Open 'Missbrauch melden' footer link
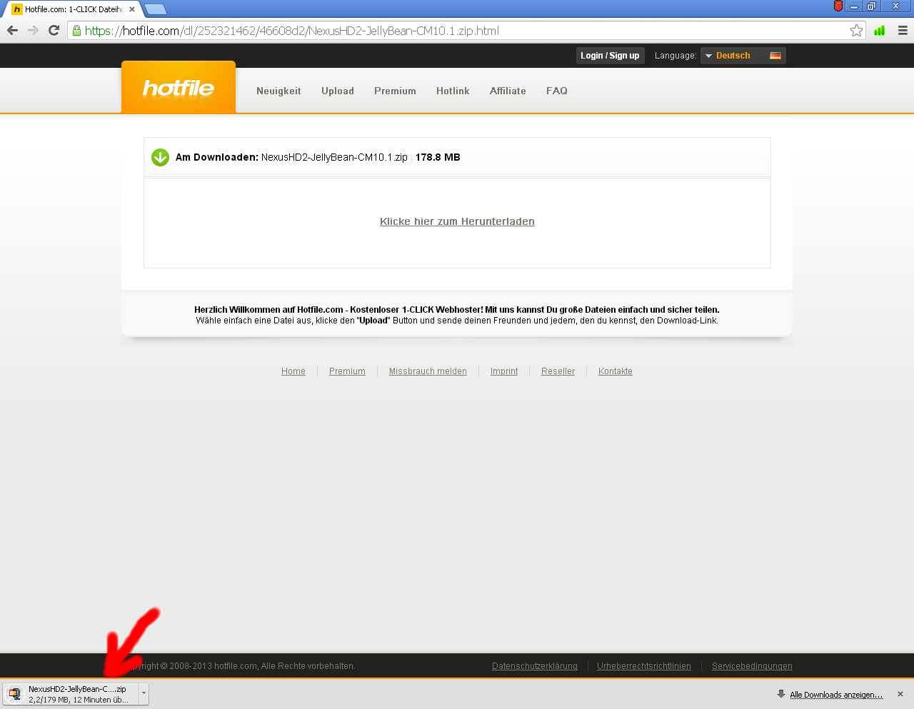The image size is (914, 709). 428,371
